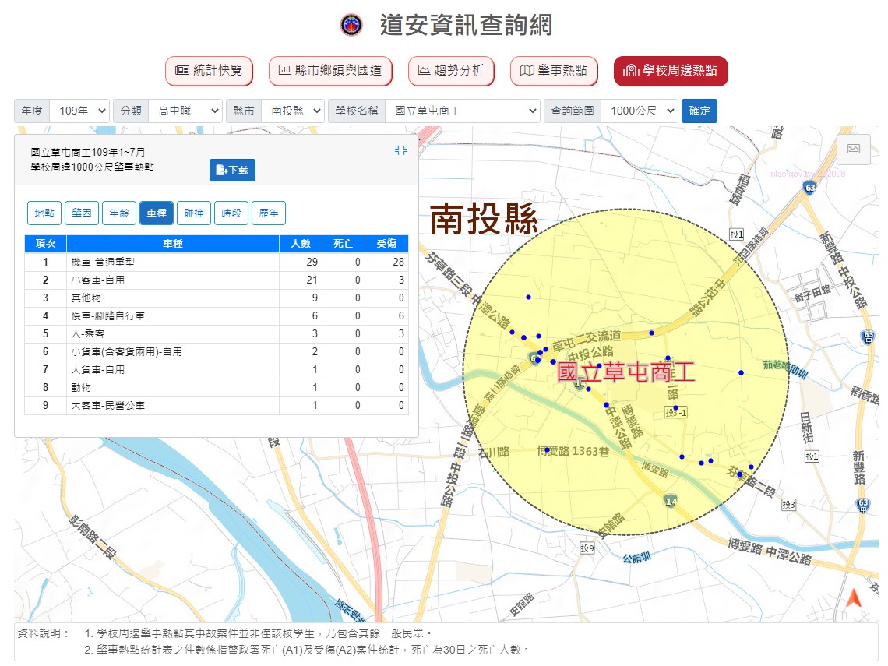Screen dimensions: 888x666
Task: Collapse the hotspot statistics panel
Action: click(401, 150)
